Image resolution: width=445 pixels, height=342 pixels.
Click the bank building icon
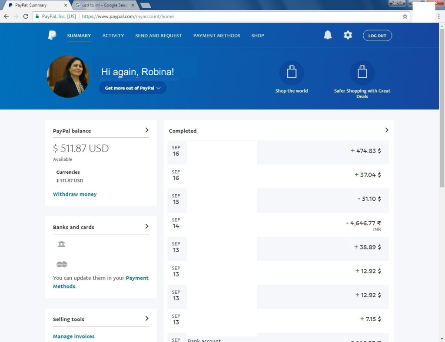click(x=61, y=244)
